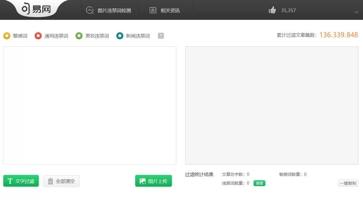The height and width of the screenshot is (200, 363).
Task: Click the 一键复制 button
Action: click(x=348, y=183)
